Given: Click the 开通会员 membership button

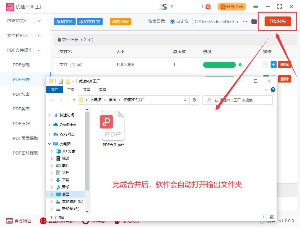Looking at the screenshot, I should [232, 6].
